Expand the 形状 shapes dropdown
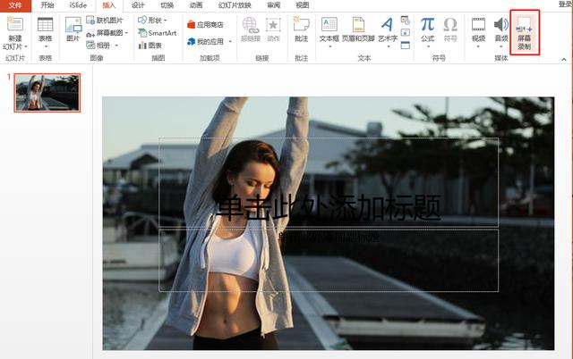The width and height of the screenshot is (573, 359). pos(158,20)
